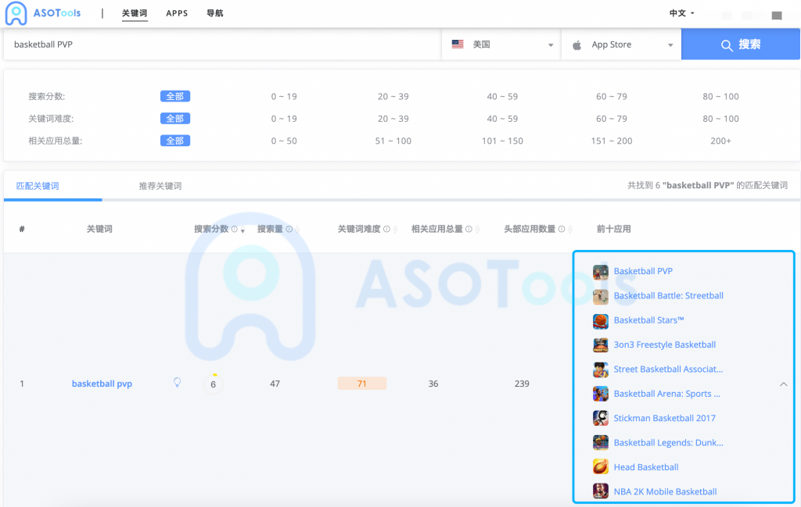Select 全部 for 关键词难度 filter
This screenshot has height=507, width=801.
click(175, 119)
